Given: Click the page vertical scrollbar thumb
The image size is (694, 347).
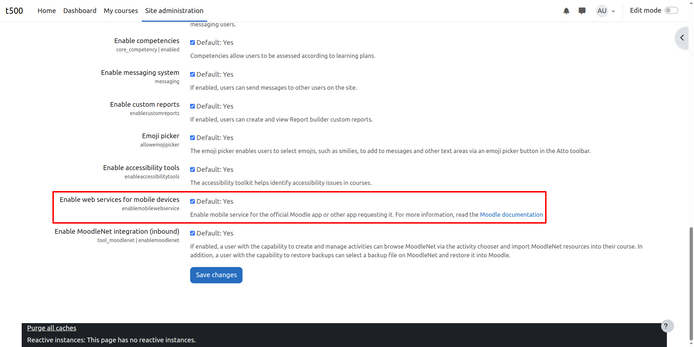Looking at the screenshot, I should coord(691,283).
